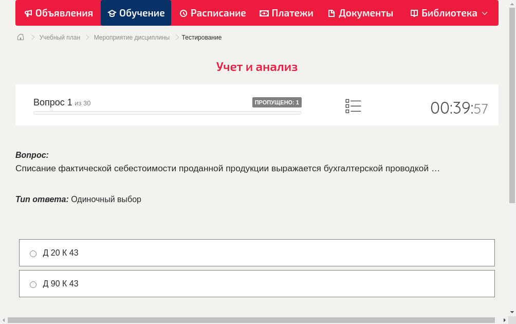Click the question progress bar
Screen dimensions: 516x324
coord(167,113)
